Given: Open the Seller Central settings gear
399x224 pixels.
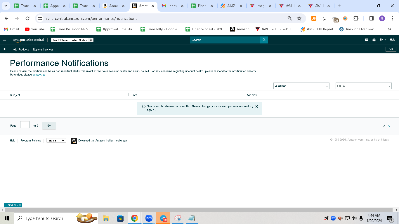Looking at the screenshot, I should click(x=374, y=40).
